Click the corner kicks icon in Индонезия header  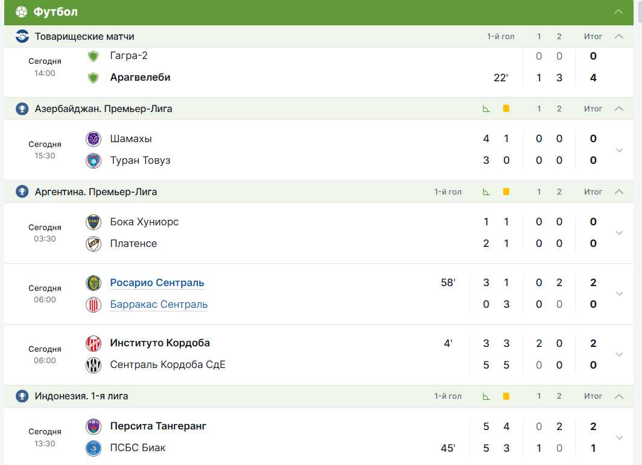tap(486, 396)
